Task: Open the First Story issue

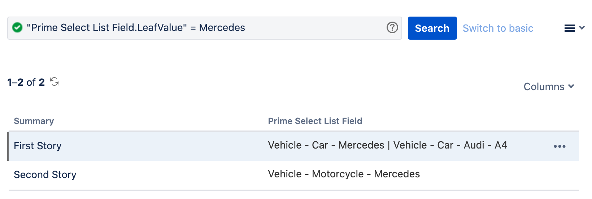Action: tap(38, 146)
